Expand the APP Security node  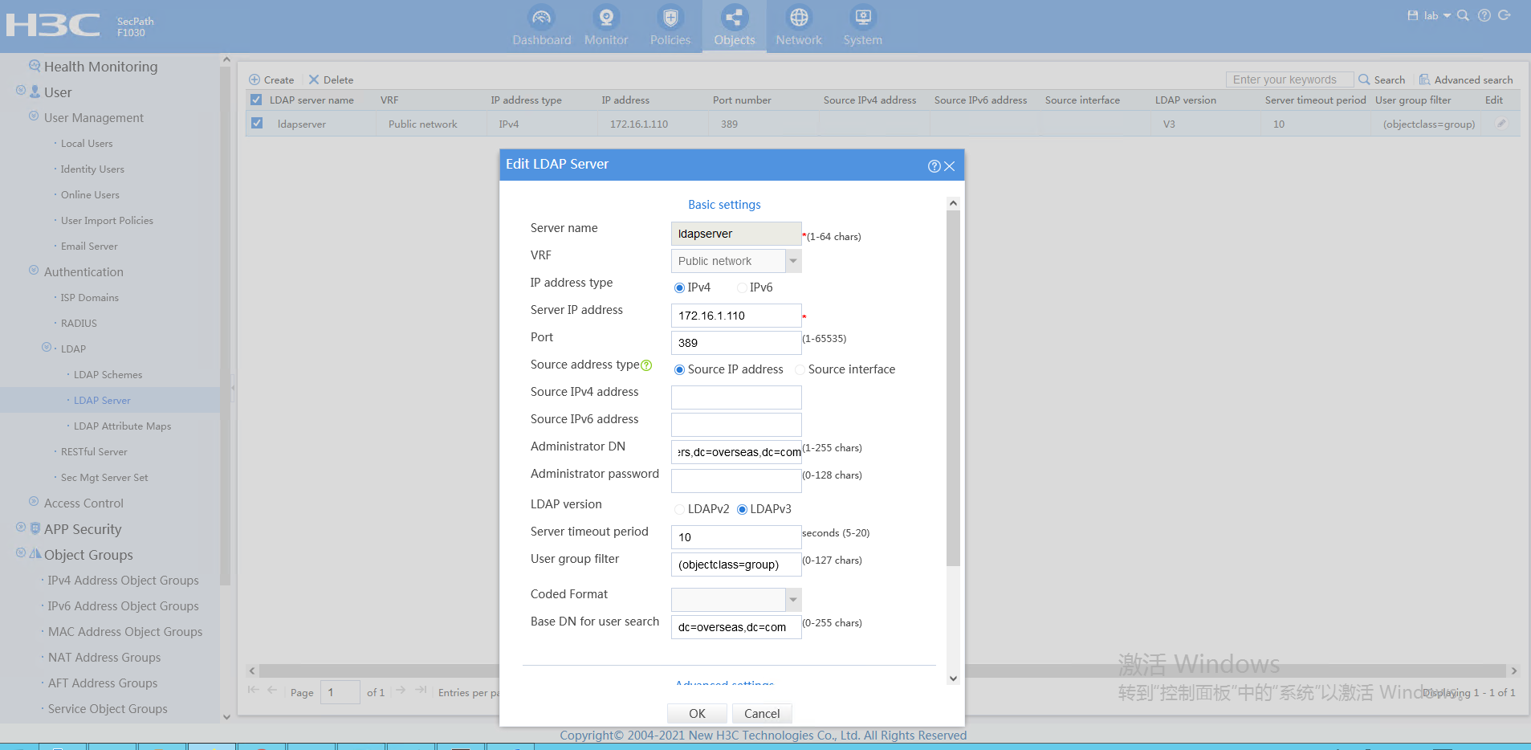21,528
